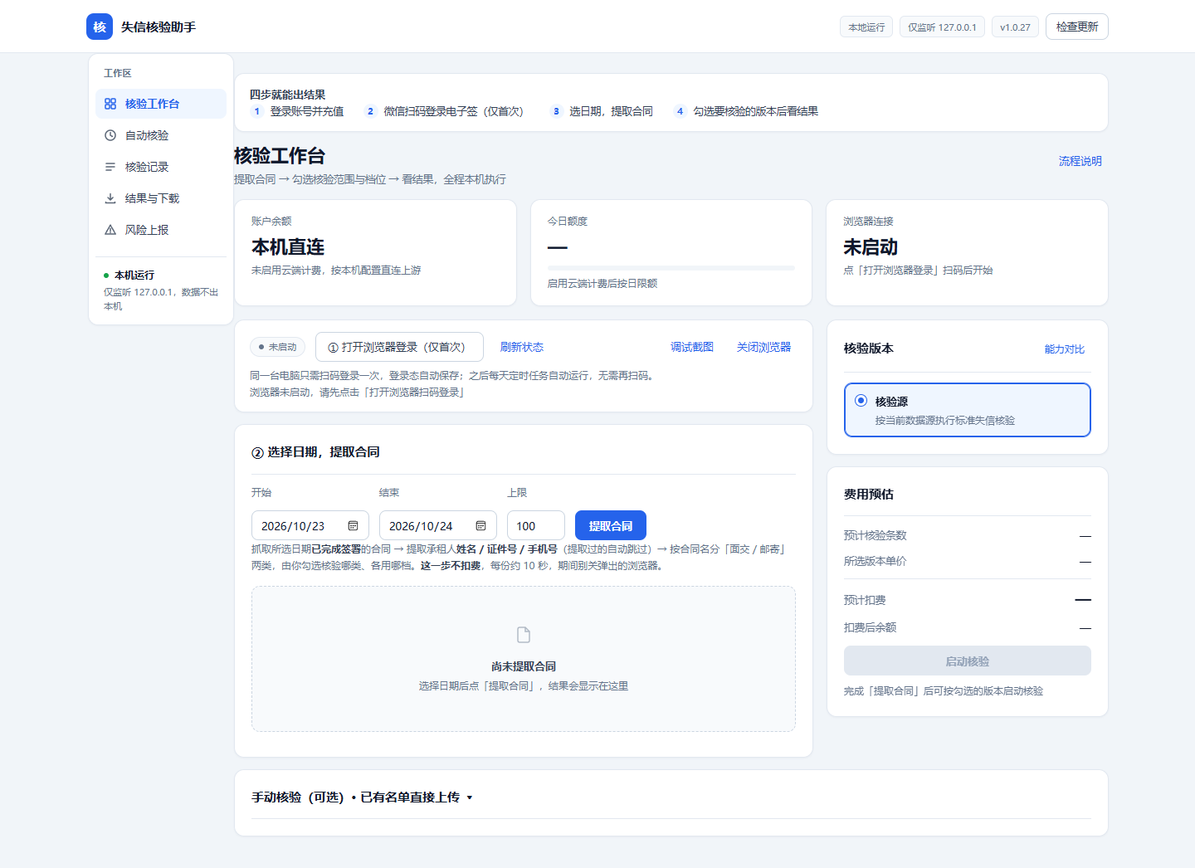Click the 预计核验条数 row label
This screenshot has height=868, width=1195.
click(x=876, y=535)
